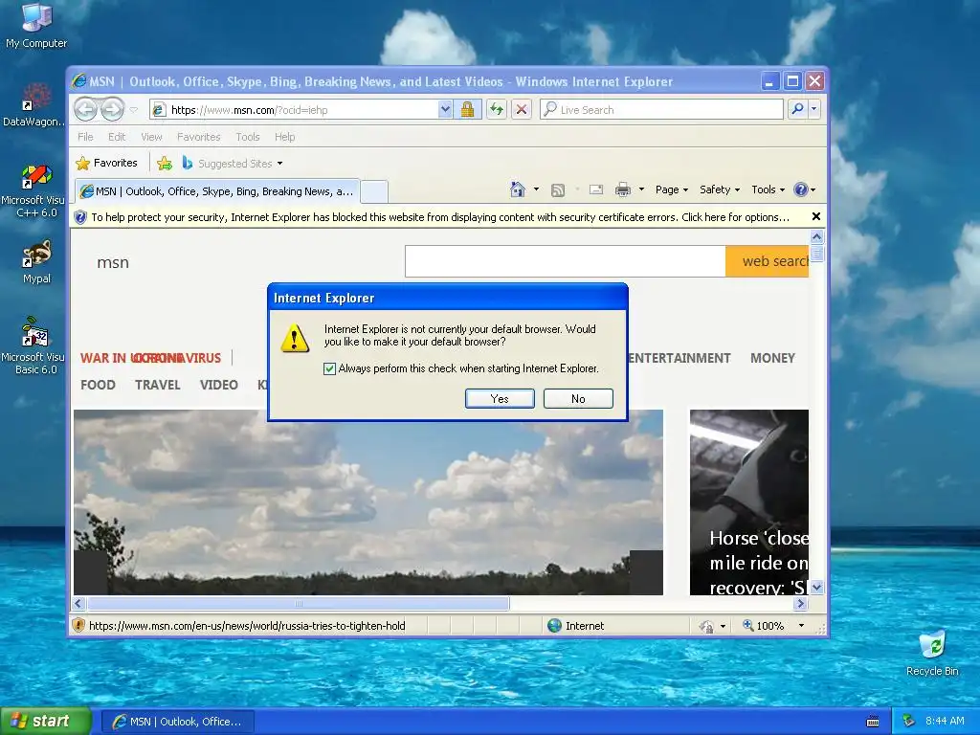Screen dimensions: 980x735
Task: Open My Computer desktop icon
Action: click(36, 25)
